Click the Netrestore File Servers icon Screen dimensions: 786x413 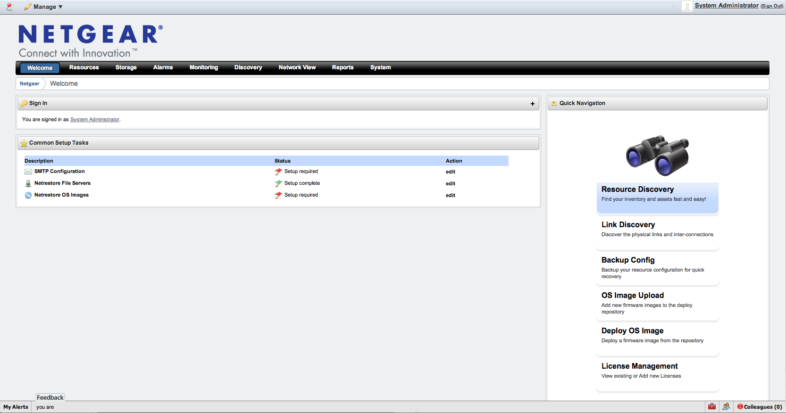click(x=28, y=183)
